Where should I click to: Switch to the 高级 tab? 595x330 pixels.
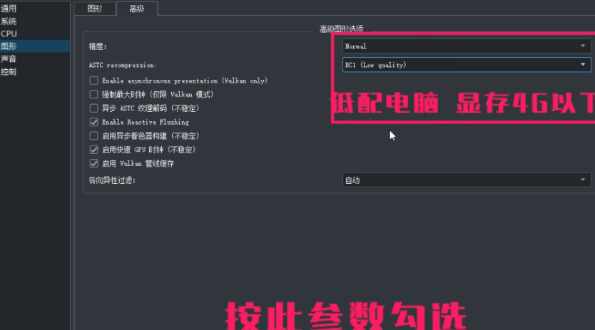136,9
